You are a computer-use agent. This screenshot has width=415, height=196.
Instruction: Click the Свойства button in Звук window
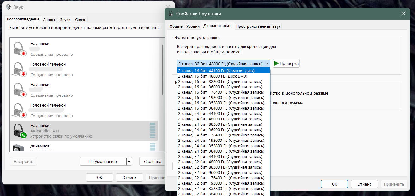[153, 162]
